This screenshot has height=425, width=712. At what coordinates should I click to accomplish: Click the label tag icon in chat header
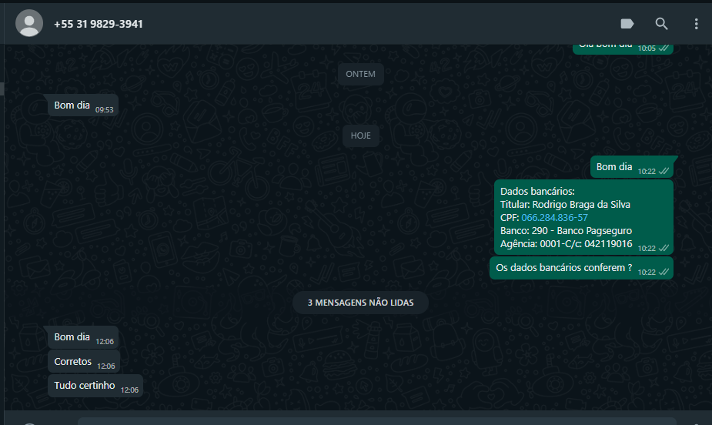(x=627, y=24)
